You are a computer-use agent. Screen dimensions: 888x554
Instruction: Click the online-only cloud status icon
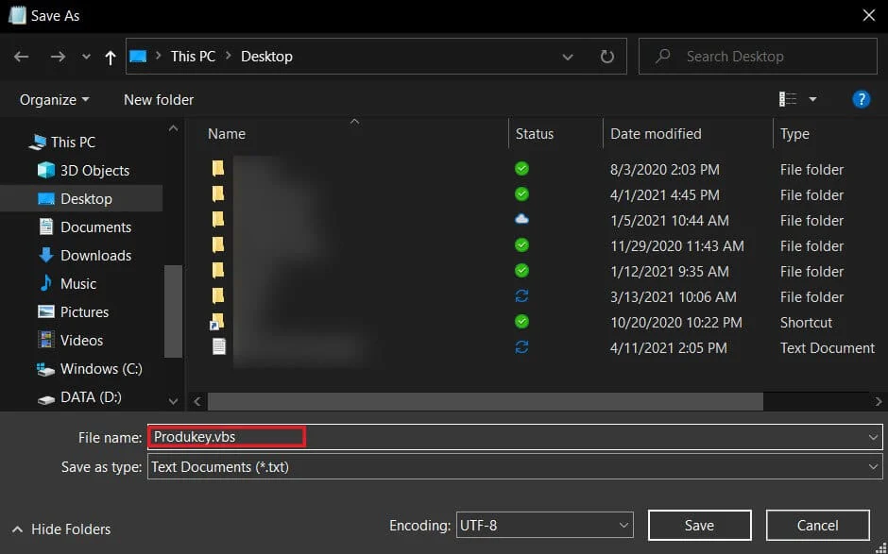click(521, 220)
